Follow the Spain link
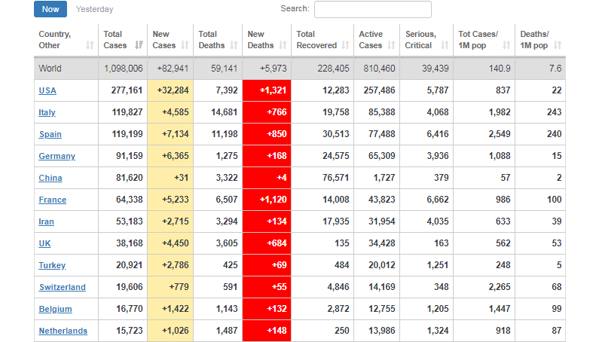This screenshot has height=342, width=596. (50, 135)
